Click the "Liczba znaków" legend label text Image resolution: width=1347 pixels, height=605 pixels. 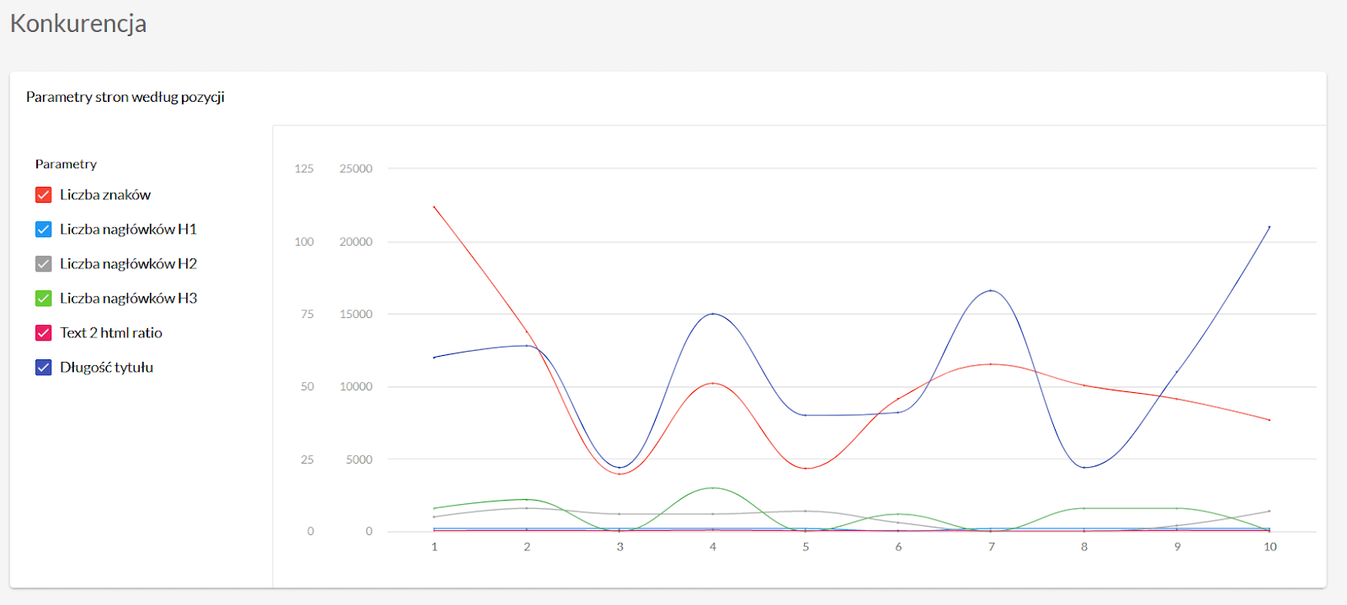[105, 195]
